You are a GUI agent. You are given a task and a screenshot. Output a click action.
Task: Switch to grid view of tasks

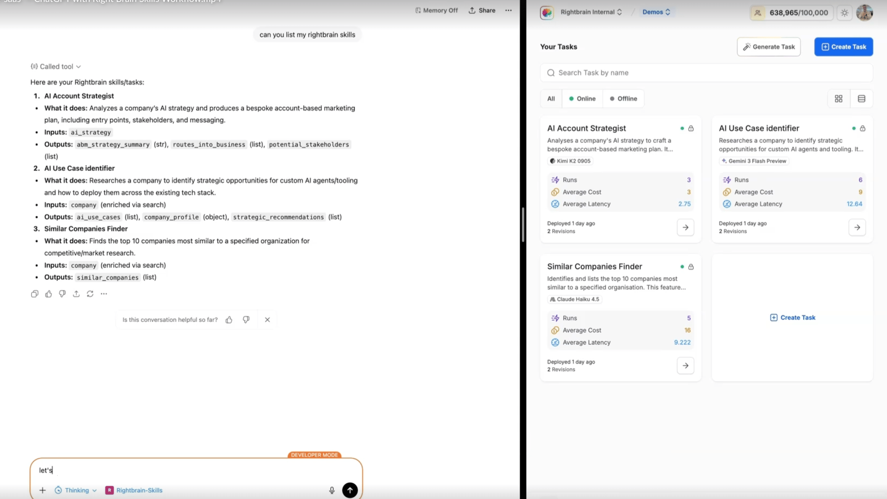(x=839, y=99)
